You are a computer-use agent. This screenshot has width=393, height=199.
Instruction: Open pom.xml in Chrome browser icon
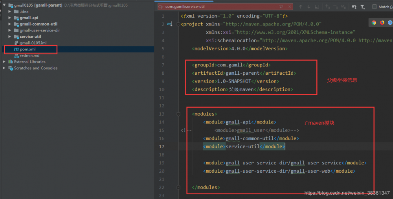point(374,23)
